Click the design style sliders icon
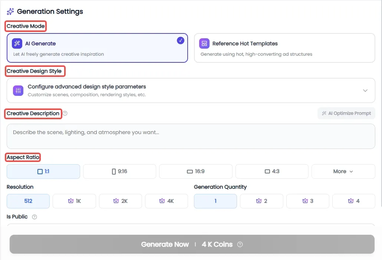The height and width of the screenshot is (260, 382). 18,91
